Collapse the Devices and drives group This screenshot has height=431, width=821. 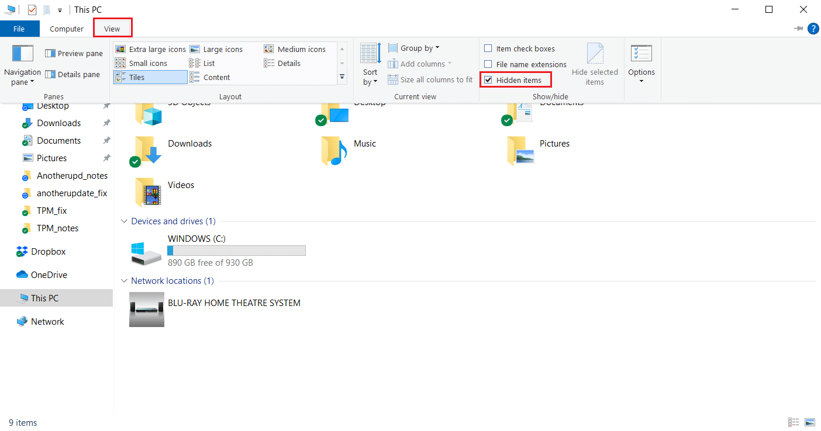click(124, 221)
